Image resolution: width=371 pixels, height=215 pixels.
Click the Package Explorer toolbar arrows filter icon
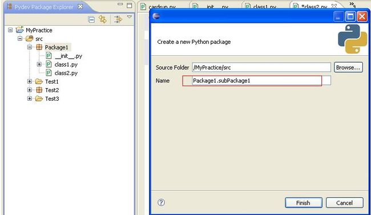tap(118, 19)
